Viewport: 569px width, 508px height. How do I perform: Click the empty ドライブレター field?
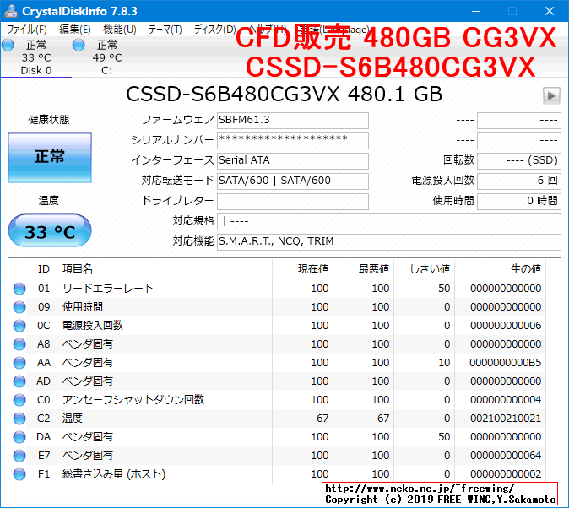293,202
